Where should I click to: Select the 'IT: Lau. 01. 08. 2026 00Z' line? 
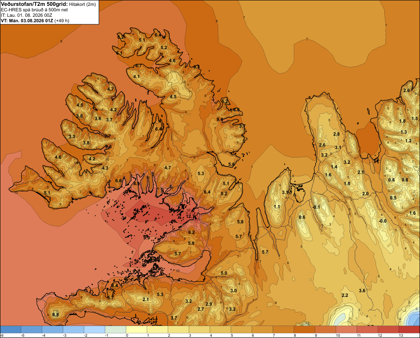click(x=26, y=15)
